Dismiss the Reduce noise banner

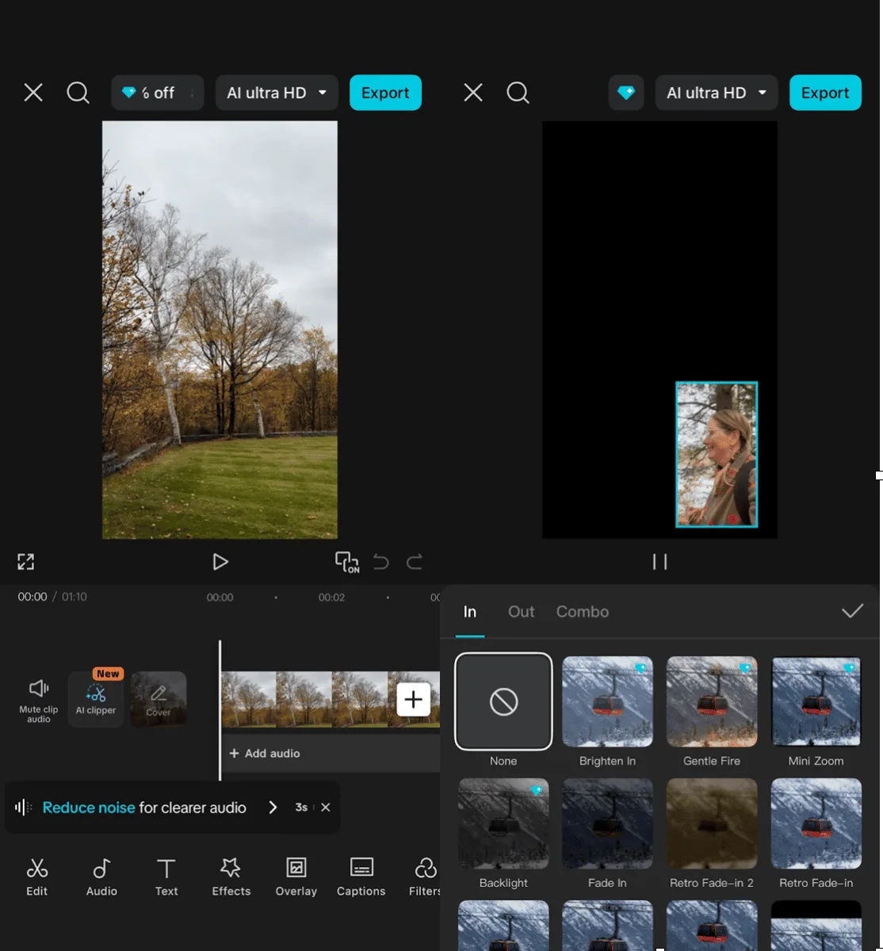326,808
